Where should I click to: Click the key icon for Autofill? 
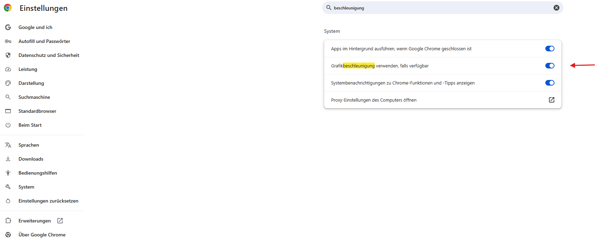[x=8, y=41]
